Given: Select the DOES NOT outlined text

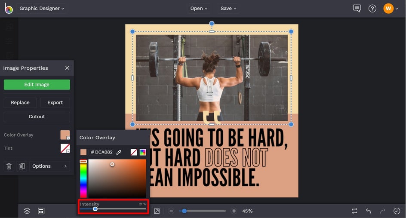Looking at the screenshot, I should 236,157.
